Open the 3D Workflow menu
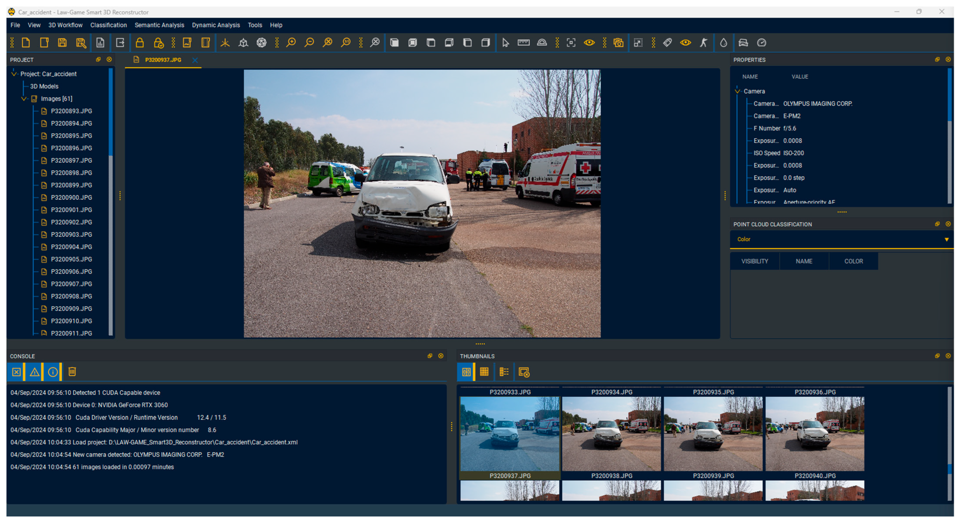Screen dimensions: 959x523 click(x=65, y=25)
